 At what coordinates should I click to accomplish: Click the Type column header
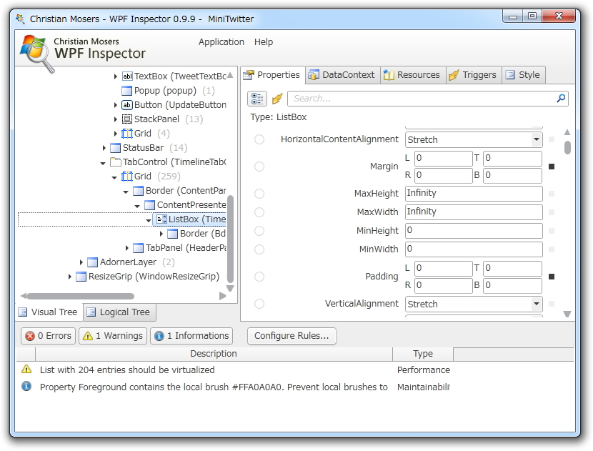(423, 354)
